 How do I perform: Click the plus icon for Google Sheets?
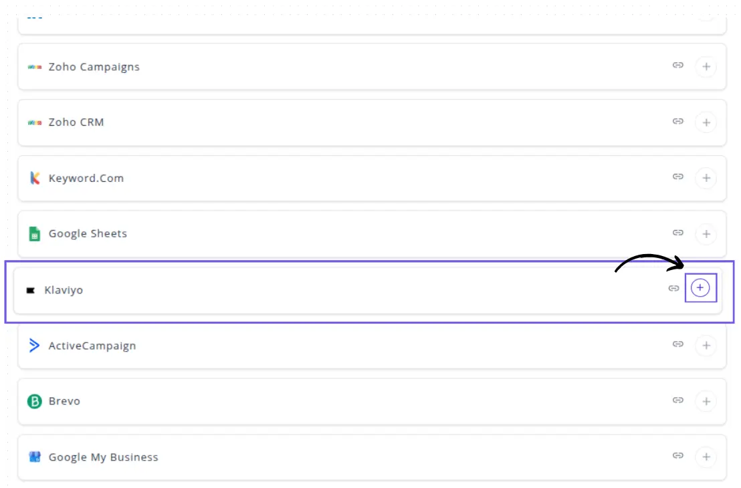(x=706, y=234)
